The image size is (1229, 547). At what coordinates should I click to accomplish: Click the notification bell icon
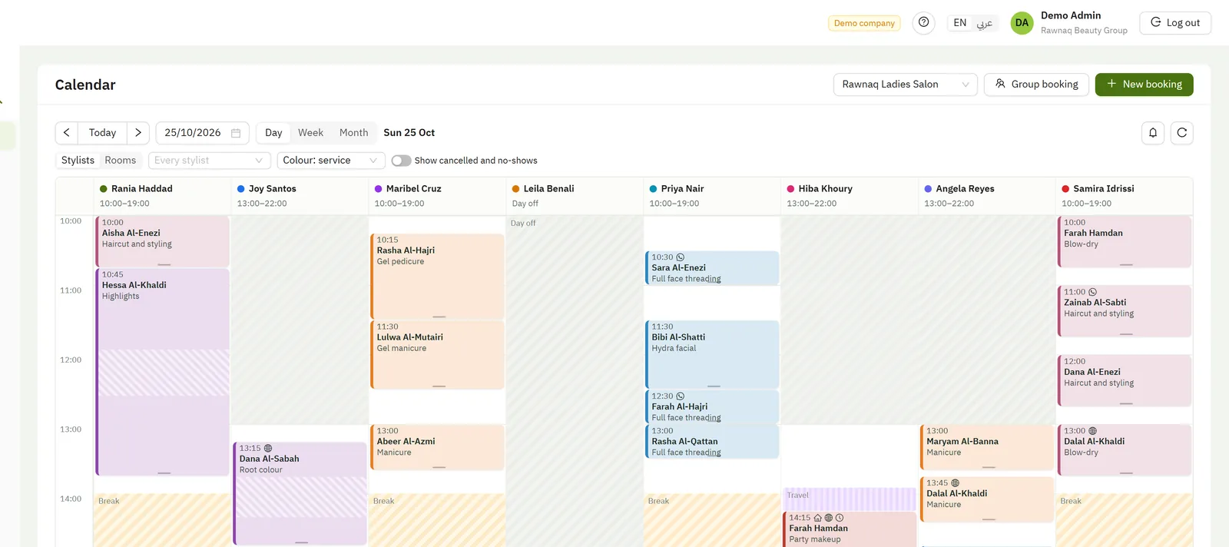tap(1152, 133)
